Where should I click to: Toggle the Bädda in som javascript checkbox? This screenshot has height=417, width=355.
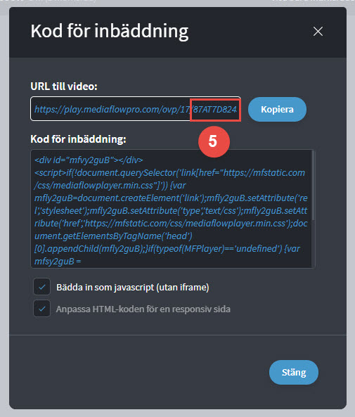coord(41,287)
